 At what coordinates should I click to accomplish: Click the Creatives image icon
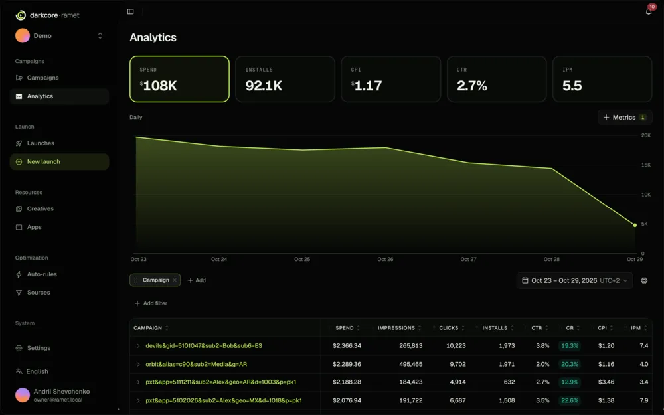click(19, 208)
